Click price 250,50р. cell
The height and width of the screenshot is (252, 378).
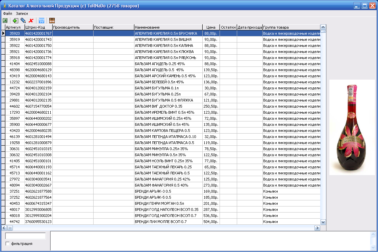point(211,106)
